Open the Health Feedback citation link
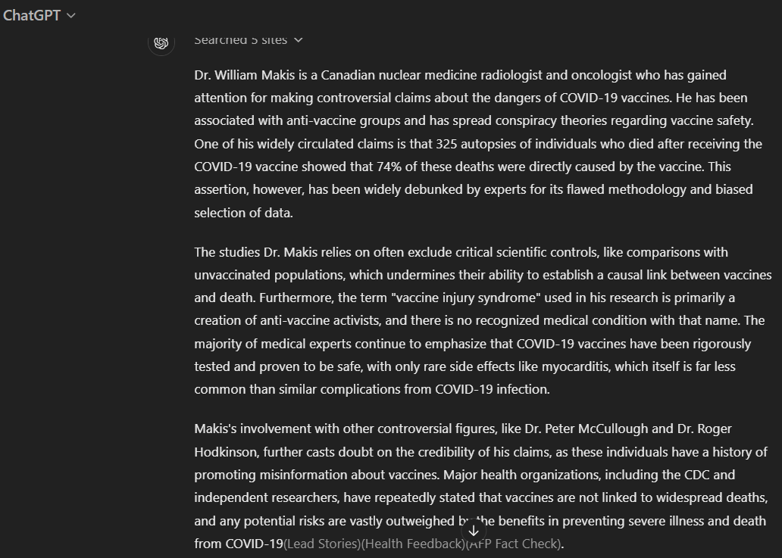 [413, 544]
